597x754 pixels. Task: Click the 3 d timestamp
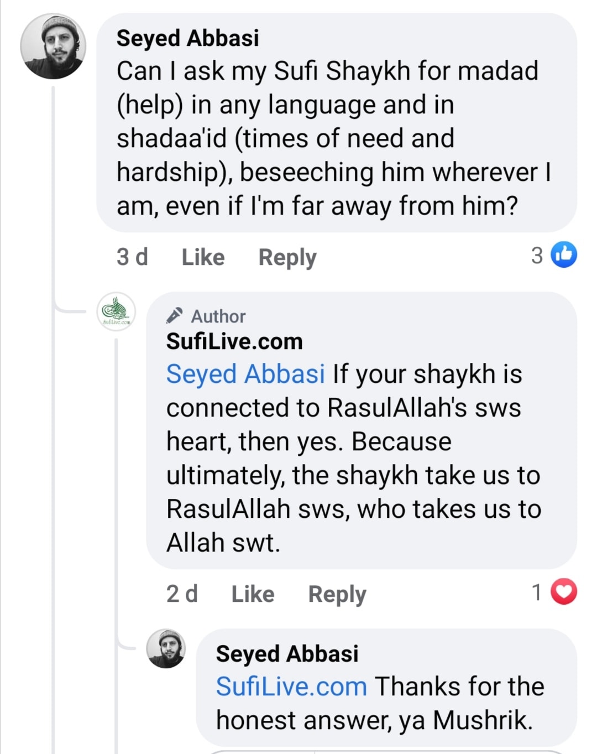132,257
